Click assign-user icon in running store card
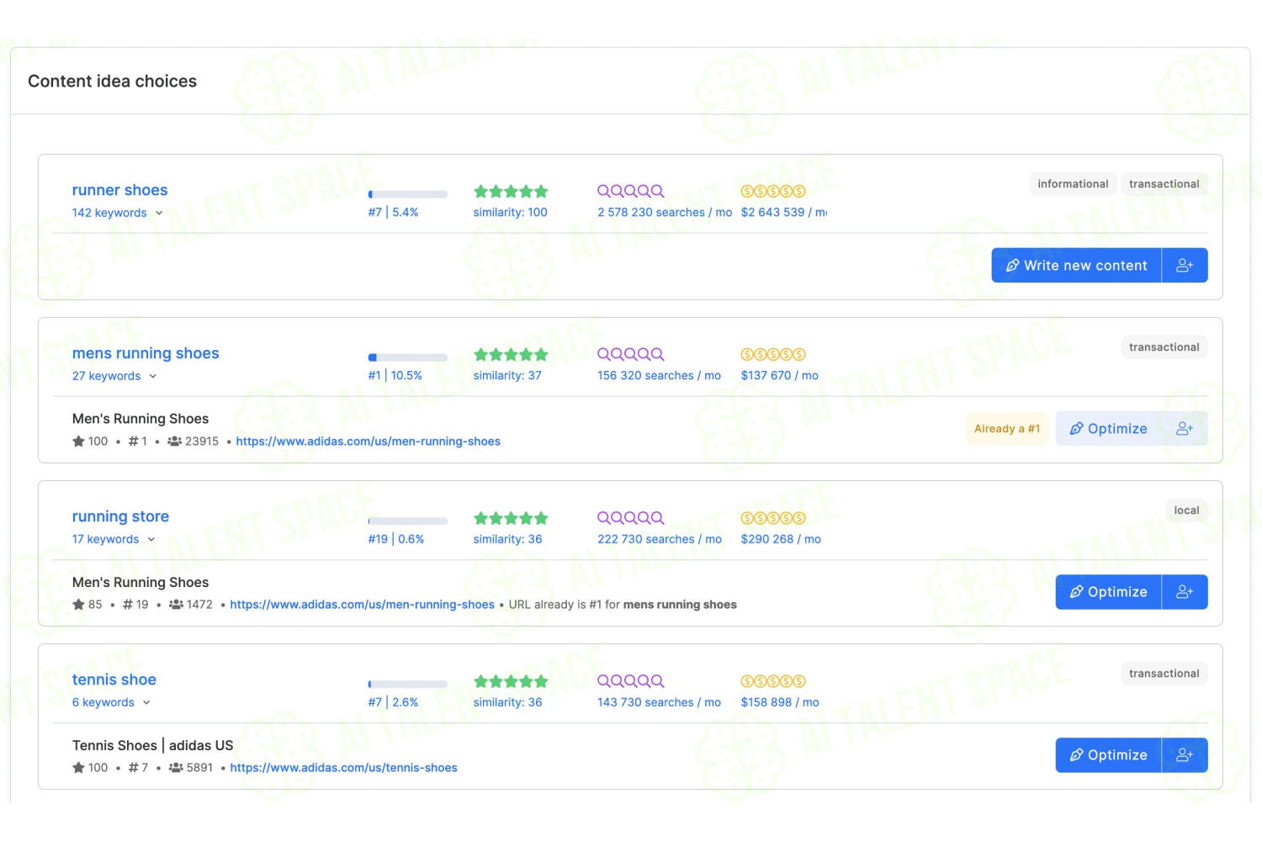 coord(1185,591)
